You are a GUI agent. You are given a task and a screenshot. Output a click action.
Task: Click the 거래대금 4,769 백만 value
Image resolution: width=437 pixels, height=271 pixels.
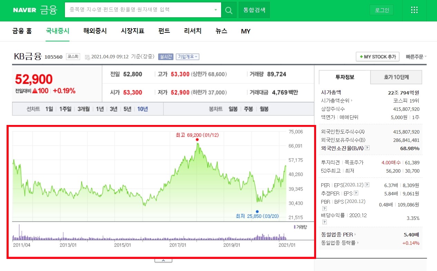click(285, 93)
